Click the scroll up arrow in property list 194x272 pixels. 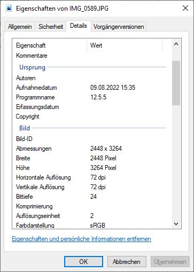click(x=176, y=44)
